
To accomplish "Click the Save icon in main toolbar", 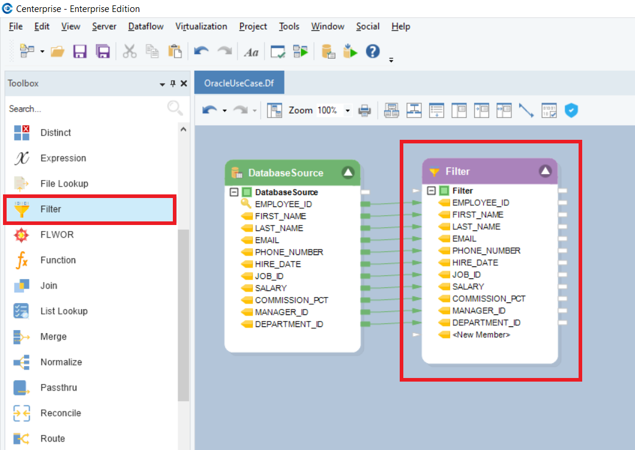I will point(80,52).
